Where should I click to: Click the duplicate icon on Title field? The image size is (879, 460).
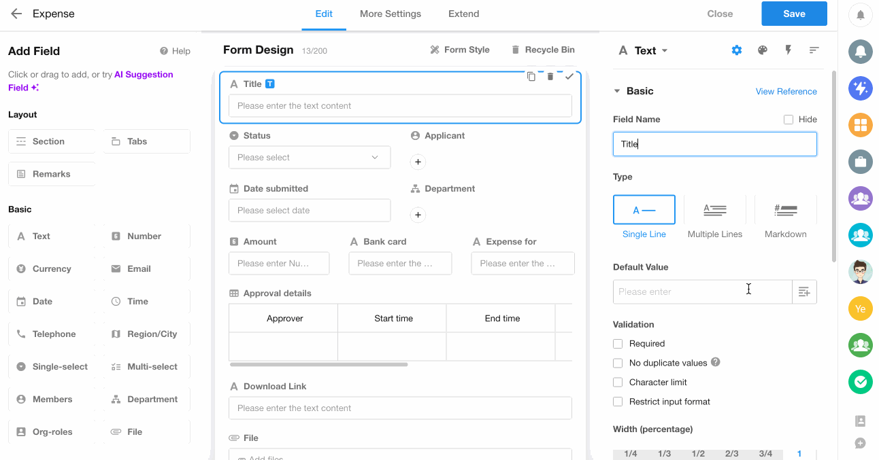pos(531,77)
